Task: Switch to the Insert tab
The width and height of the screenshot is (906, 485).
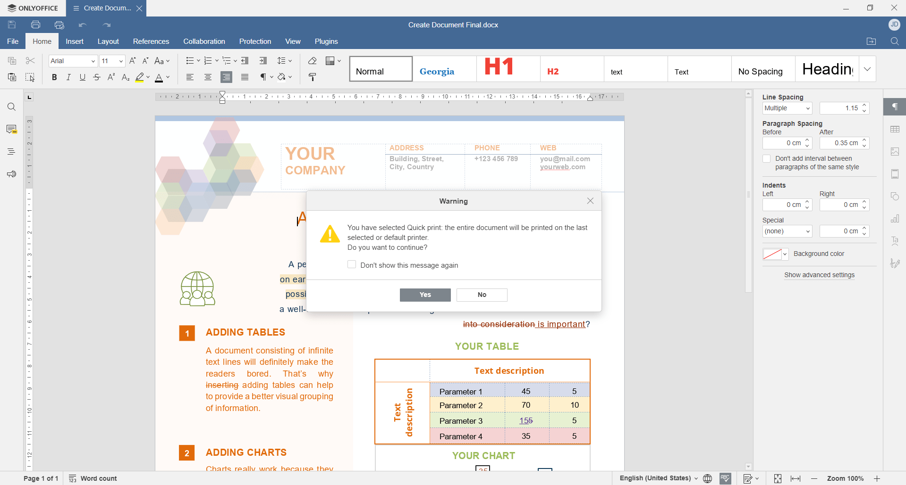Action: pyautogui.click(x=75, y=41)
